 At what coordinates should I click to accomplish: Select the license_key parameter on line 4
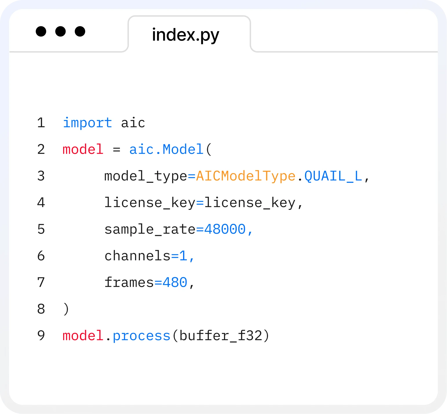pos(151,203)
